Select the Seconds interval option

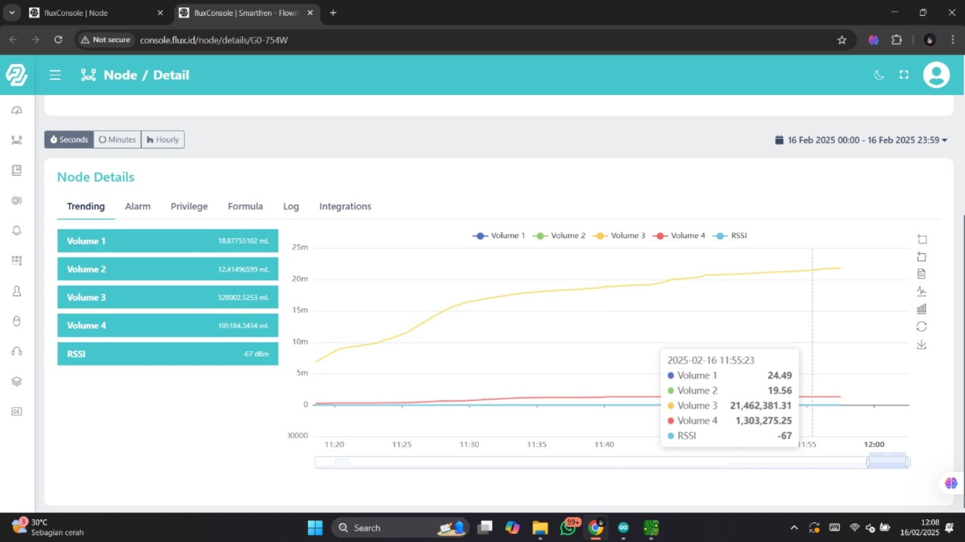pyautogui.click(x=69, y=140)
